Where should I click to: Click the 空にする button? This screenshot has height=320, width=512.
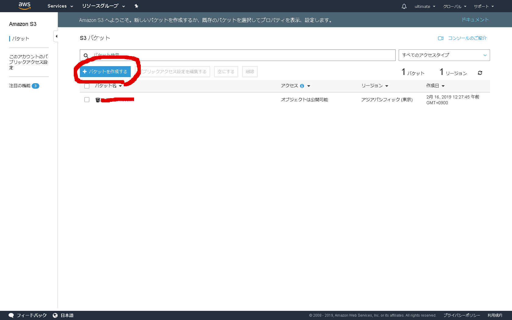tap(226, 72)
